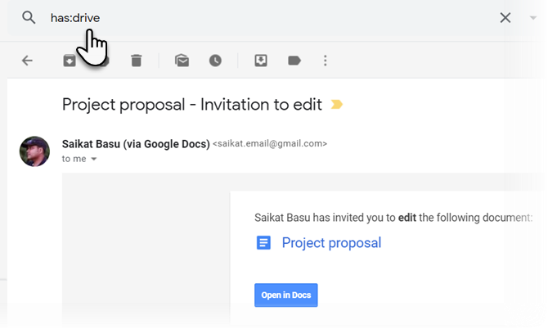This screenshot has width=548, height=329.
Task: Open the search options dropdown arrow
Action: pos(533,18)
